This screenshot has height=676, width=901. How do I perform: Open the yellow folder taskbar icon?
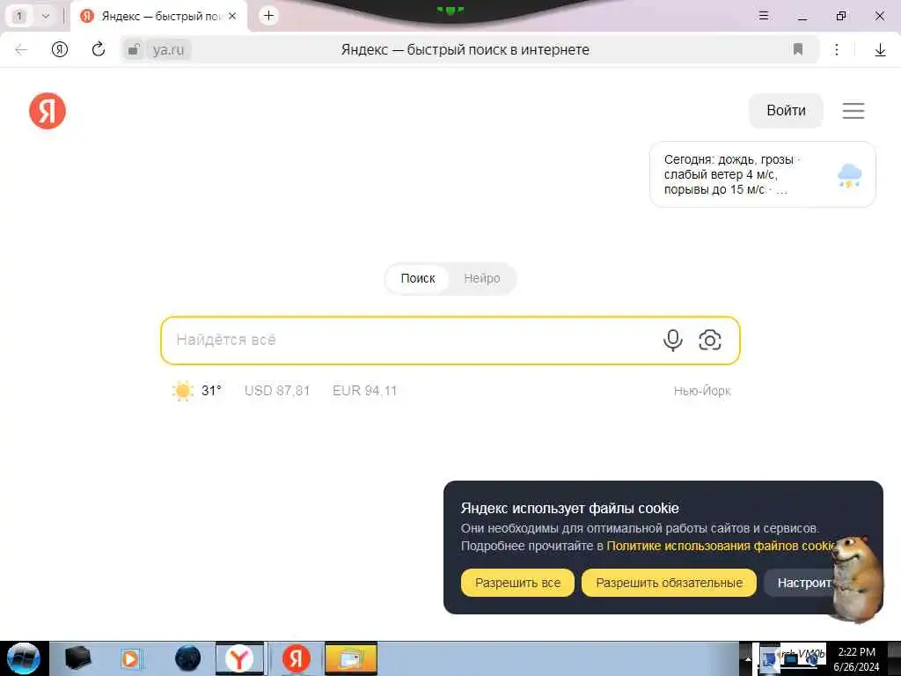pyautogui.click(x=351, y=658)
